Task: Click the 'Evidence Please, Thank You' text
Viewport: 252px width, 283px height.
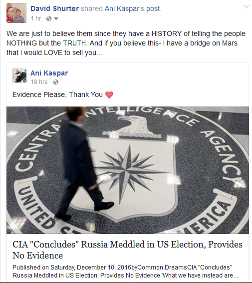Action: 57,94
